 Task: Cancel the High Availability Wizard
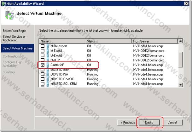click(x=172, y=122)
